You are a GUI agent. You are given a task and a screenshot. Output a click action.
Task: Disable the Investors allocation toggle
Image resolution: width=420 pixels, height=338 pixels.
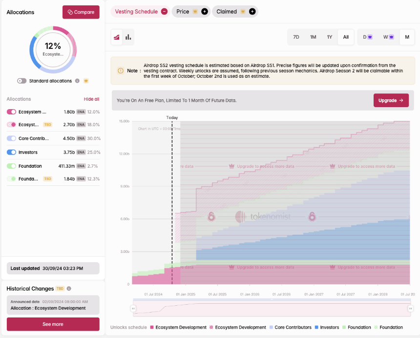coord(11,152)
